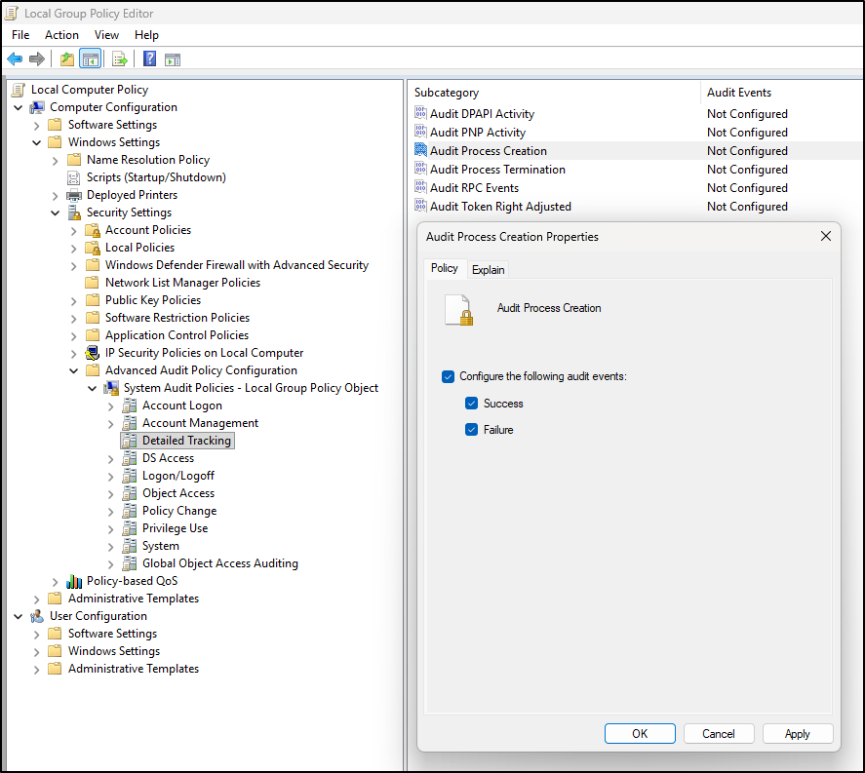The image size is (865, 773).
Task: Click the Apply button
Action: click(x=797, y=733)
